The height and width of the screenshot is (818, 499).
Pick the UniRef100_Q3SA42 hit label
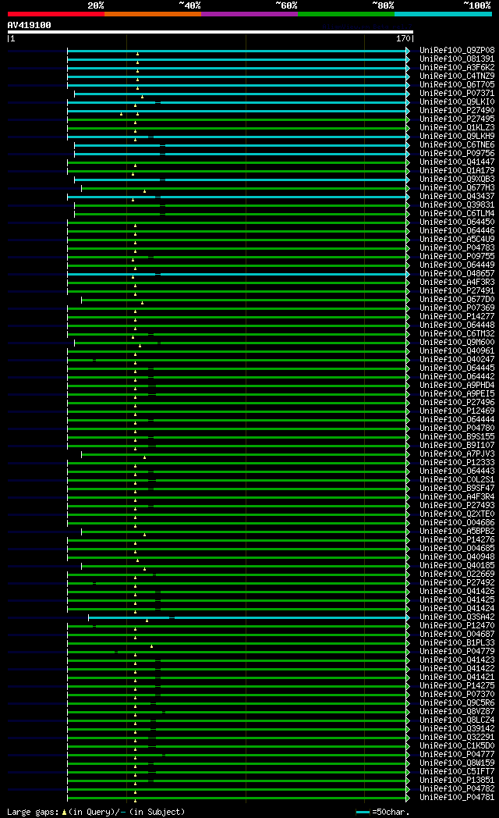(x=458, y=617)
